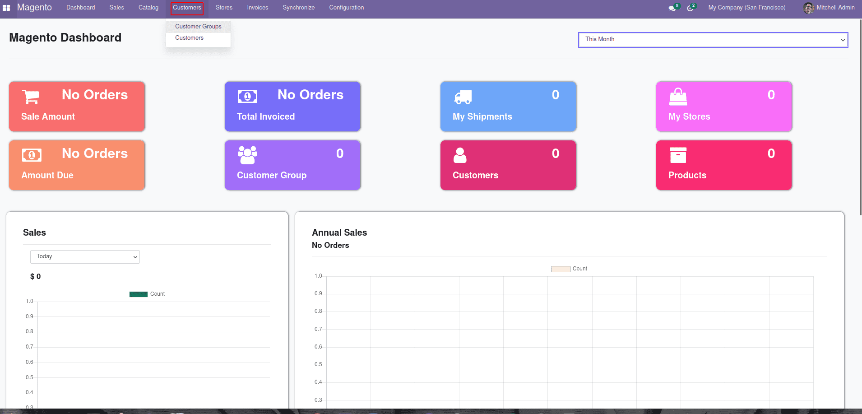The image size is (862, 414).
Task: Open the Sale Amount card label
Action: [x=48, y=116]
